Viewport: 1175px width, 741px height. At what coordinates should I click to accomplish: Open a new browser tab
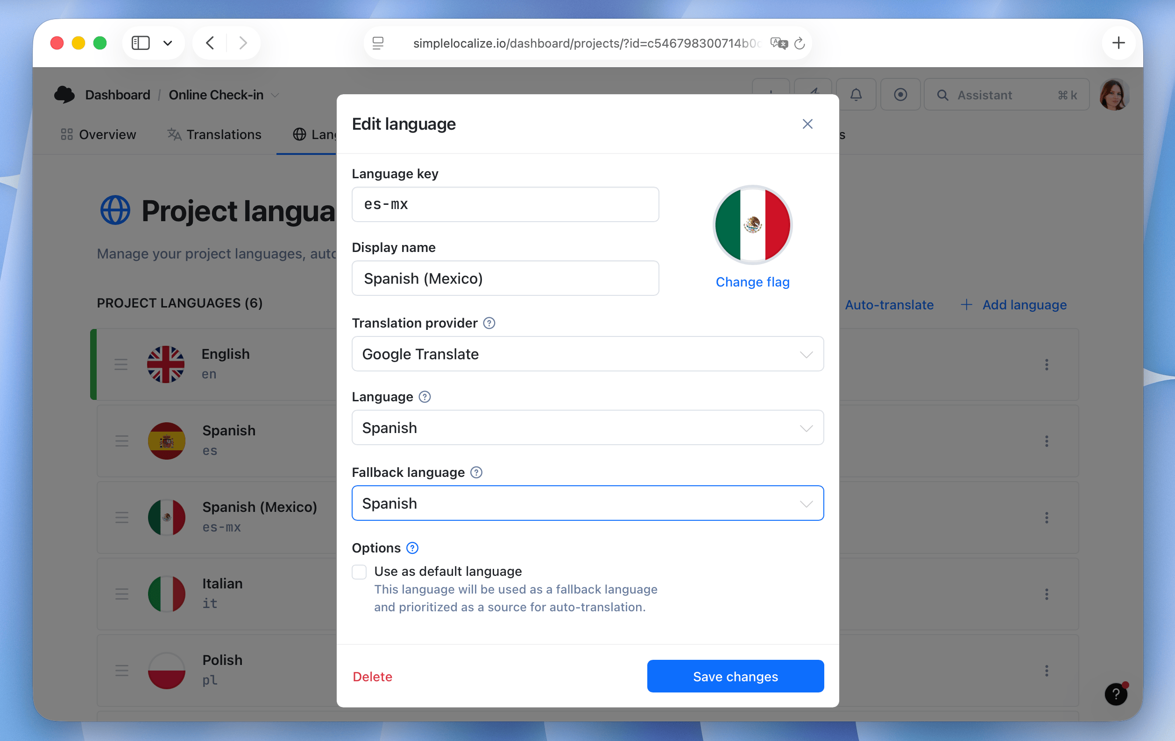coord(1118,43)
